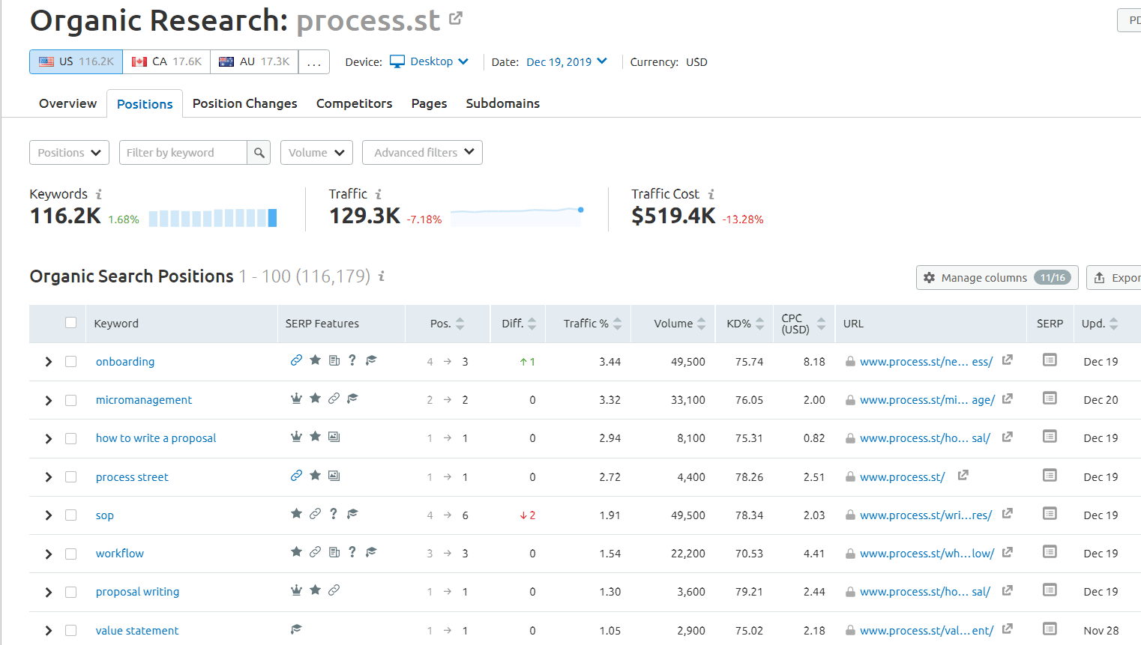Open Position Changes tab

click(244, 103)
